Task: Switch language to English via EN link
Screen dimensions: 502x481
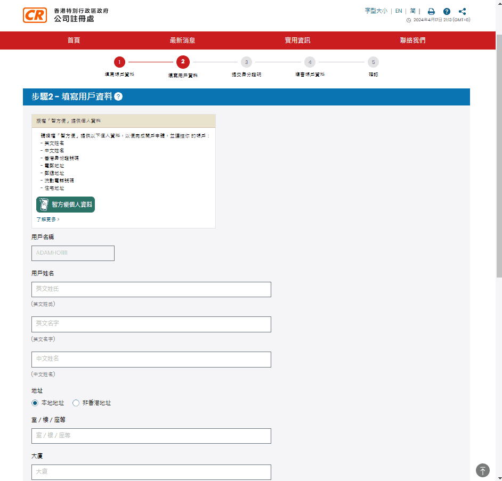Action: pyautogui.click(x=398, y=11)
